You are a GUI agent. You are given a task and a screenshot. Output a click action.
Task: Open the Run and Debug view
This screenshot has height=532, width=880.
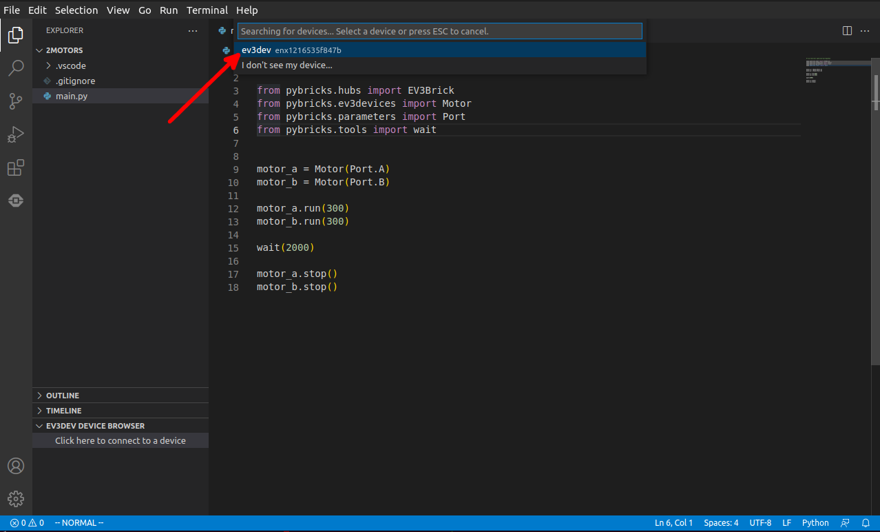(15, 134)
